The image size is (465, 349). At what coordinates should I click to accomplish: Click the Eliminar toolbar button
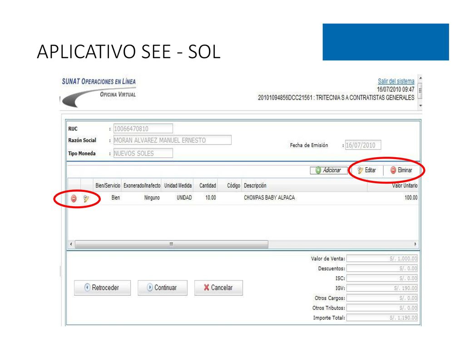(x=401, y=170)
